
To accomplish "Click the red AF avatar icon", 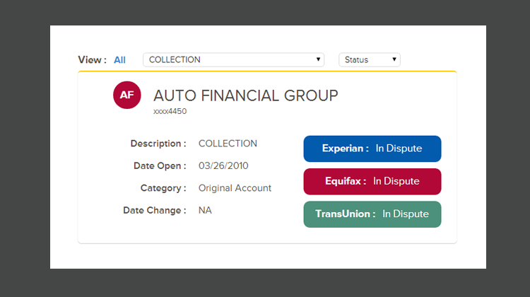I will [127, 95].
